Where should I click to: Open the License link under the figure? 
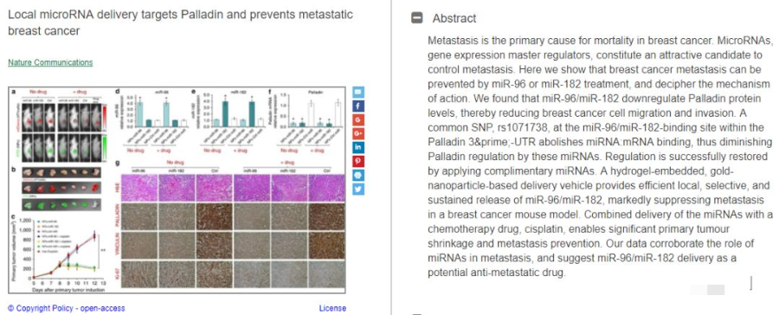coord(332,309)
